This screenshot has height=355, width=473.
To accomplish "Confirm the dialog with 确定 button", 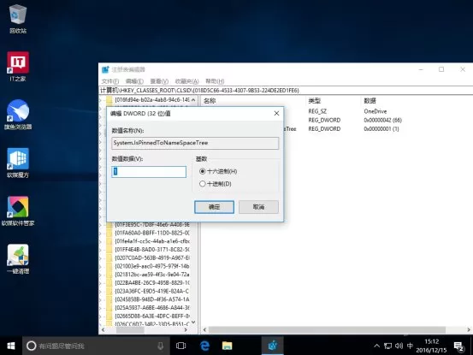I will pyautogui.click(x=214, y=207).
